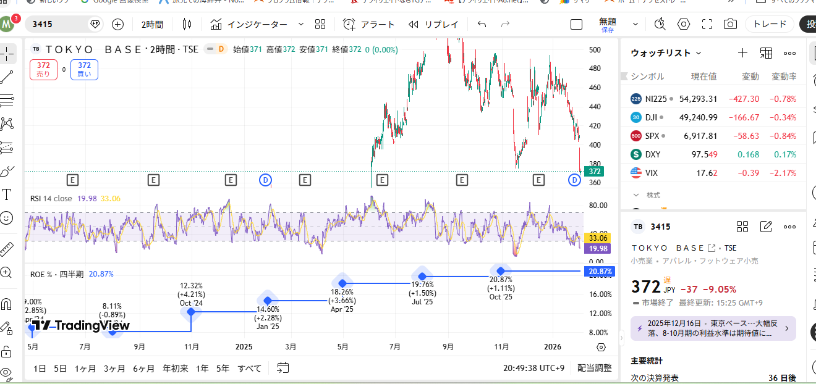Open the emoji sticker tool
This screenshot has height=384, width=816.
[7, 217]
